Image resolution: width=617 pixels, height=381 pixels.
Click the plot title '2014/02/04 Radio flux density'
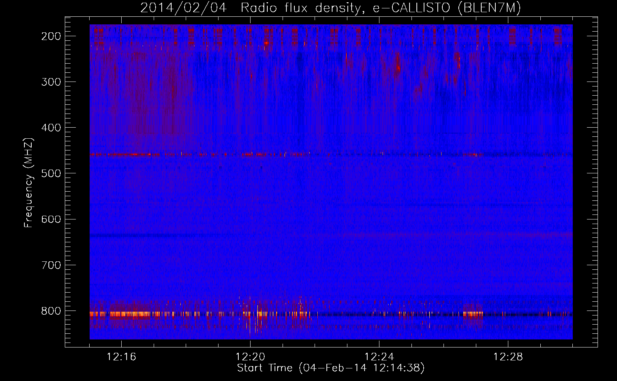(331, 8)
